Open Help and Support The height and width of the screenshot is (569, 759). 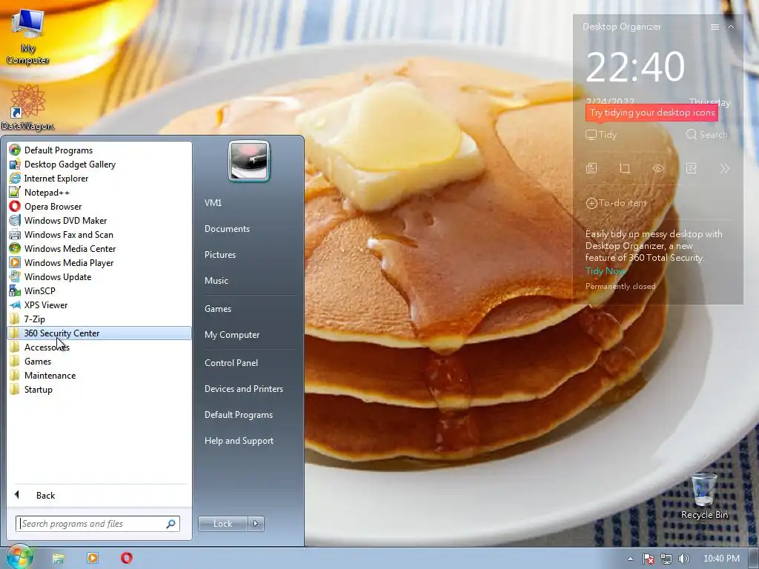click(239, 441)
